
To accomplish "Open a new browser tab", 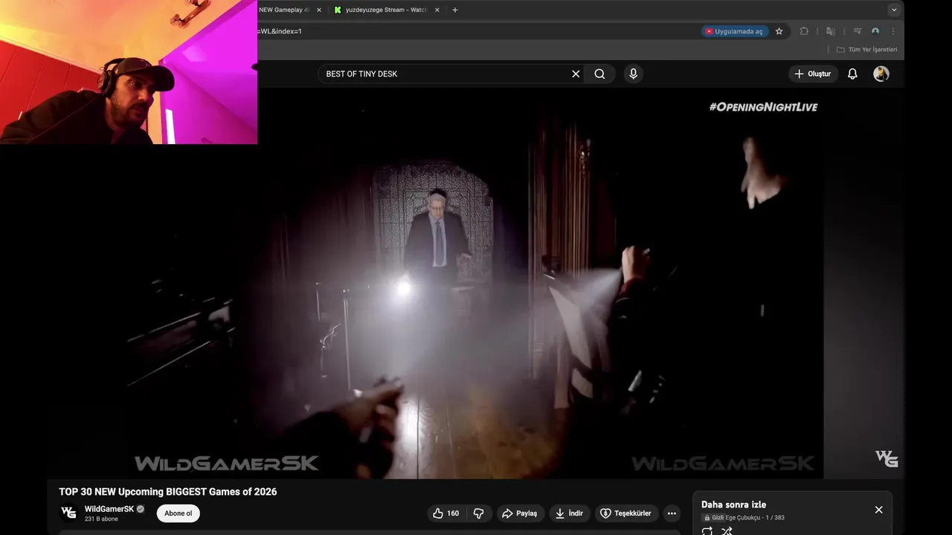I will pos(455,10).
